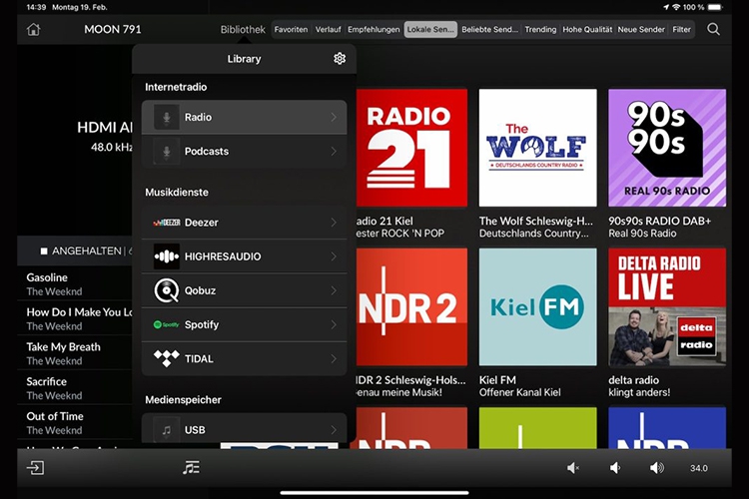This screenshot has height=499, width=749.
Task: Click the Spotify logo icon
Action: pyautogui.click(x=166, y=324)
